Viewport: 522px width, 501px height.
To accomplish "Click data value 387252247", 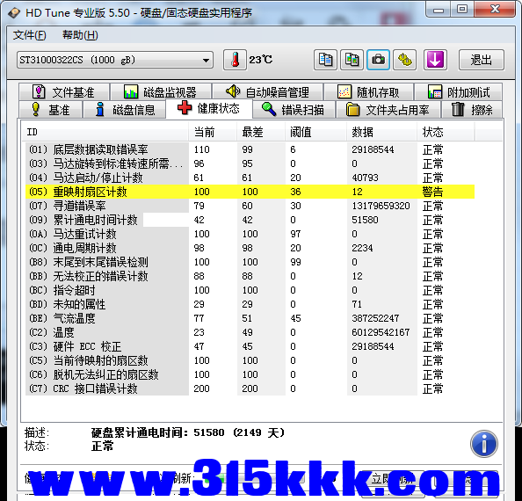I will point(375,318).
